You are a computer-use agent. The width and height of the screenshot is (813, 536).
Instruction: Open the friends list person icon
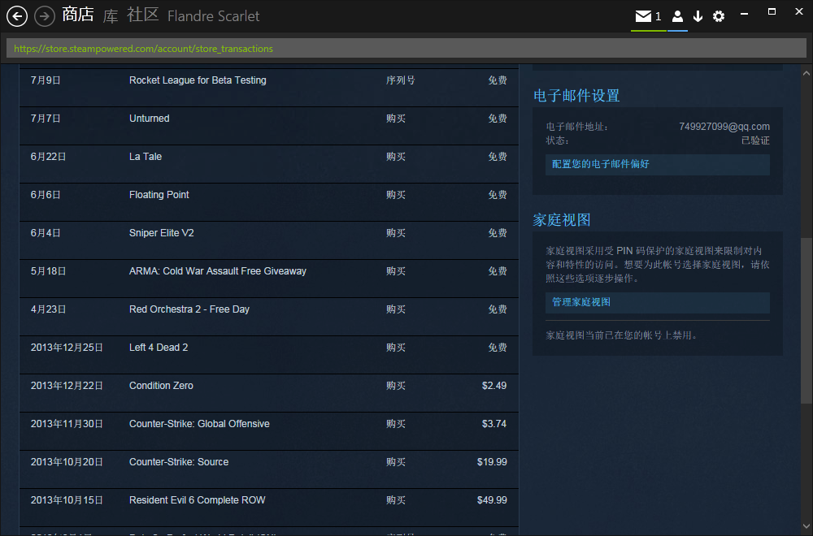pyautogui.click(x=677, y=16)
